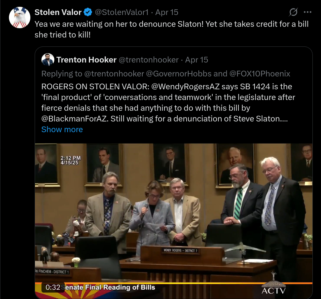Click the Trenton Hooker display name

pos(87,60)
